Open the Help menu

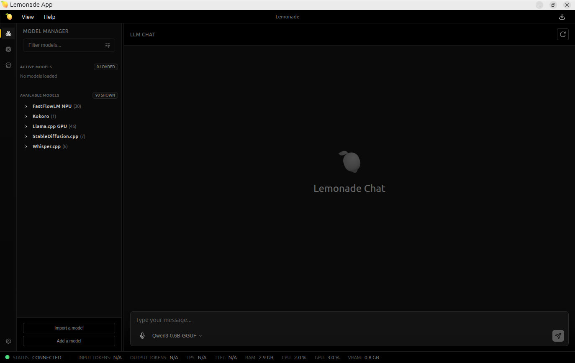pyautogui.click(x=49, y=17)
